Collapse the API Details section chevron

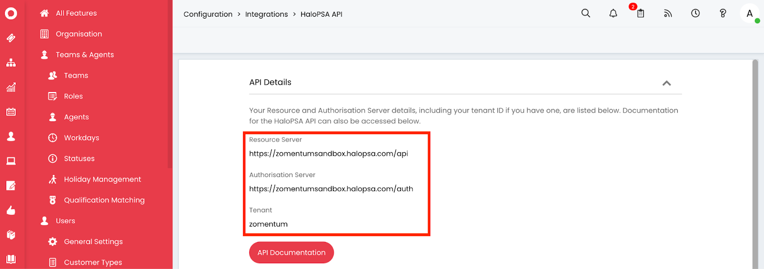click(667, 83)
